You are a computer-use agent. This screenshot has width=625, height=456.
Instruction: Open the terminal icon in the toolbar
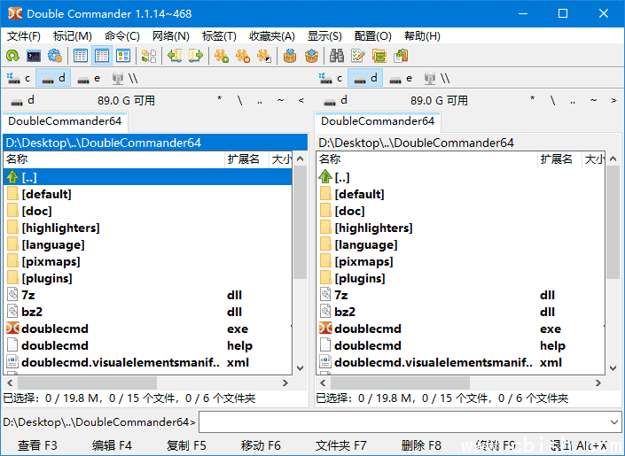pos(34,56)
